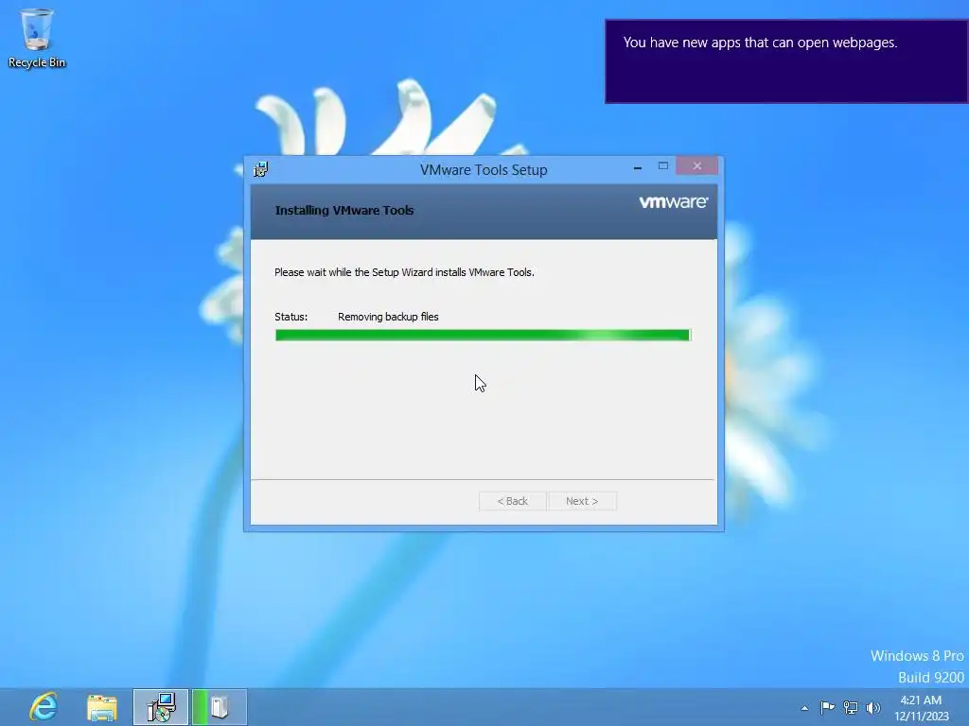Minimize the VMware Tools Setup window
The image size is (969, 726).
(638, 166)
